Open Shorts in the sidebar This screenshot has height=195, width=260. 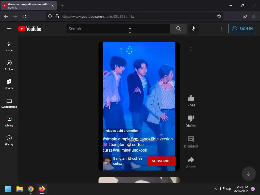click(9, 84)
